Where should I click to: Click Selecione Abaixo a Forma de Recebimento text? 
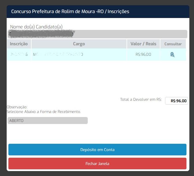pyautogui.click(x=44, y=112)
